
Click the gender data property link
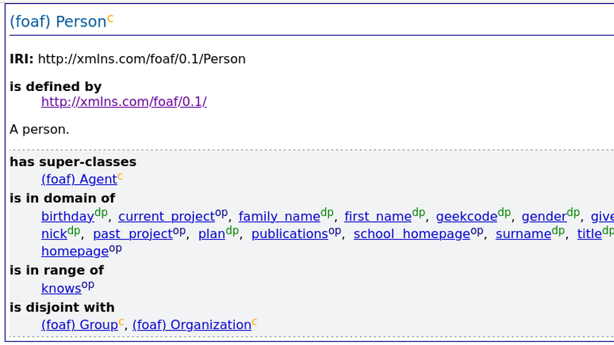click(x=544, y=217)
